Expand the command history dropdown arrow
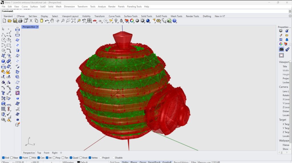292x163 pixels. (x=290, y=11)
